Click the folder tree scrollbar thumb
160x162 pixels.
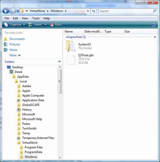(x=60, y=81)
